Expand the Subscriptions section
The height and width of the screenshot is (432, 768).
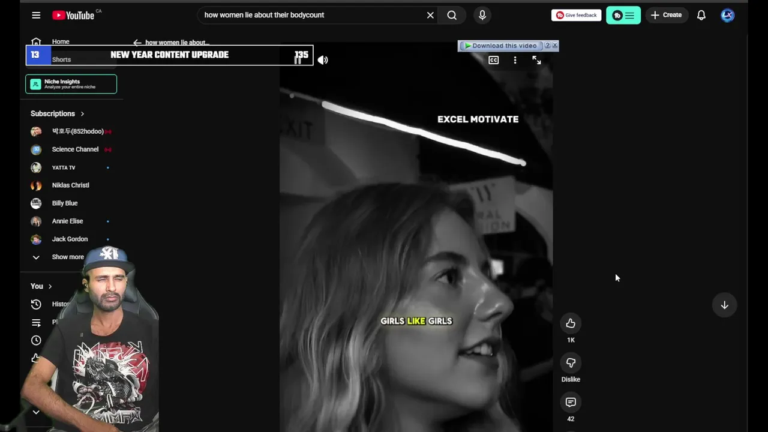[58, 113]
